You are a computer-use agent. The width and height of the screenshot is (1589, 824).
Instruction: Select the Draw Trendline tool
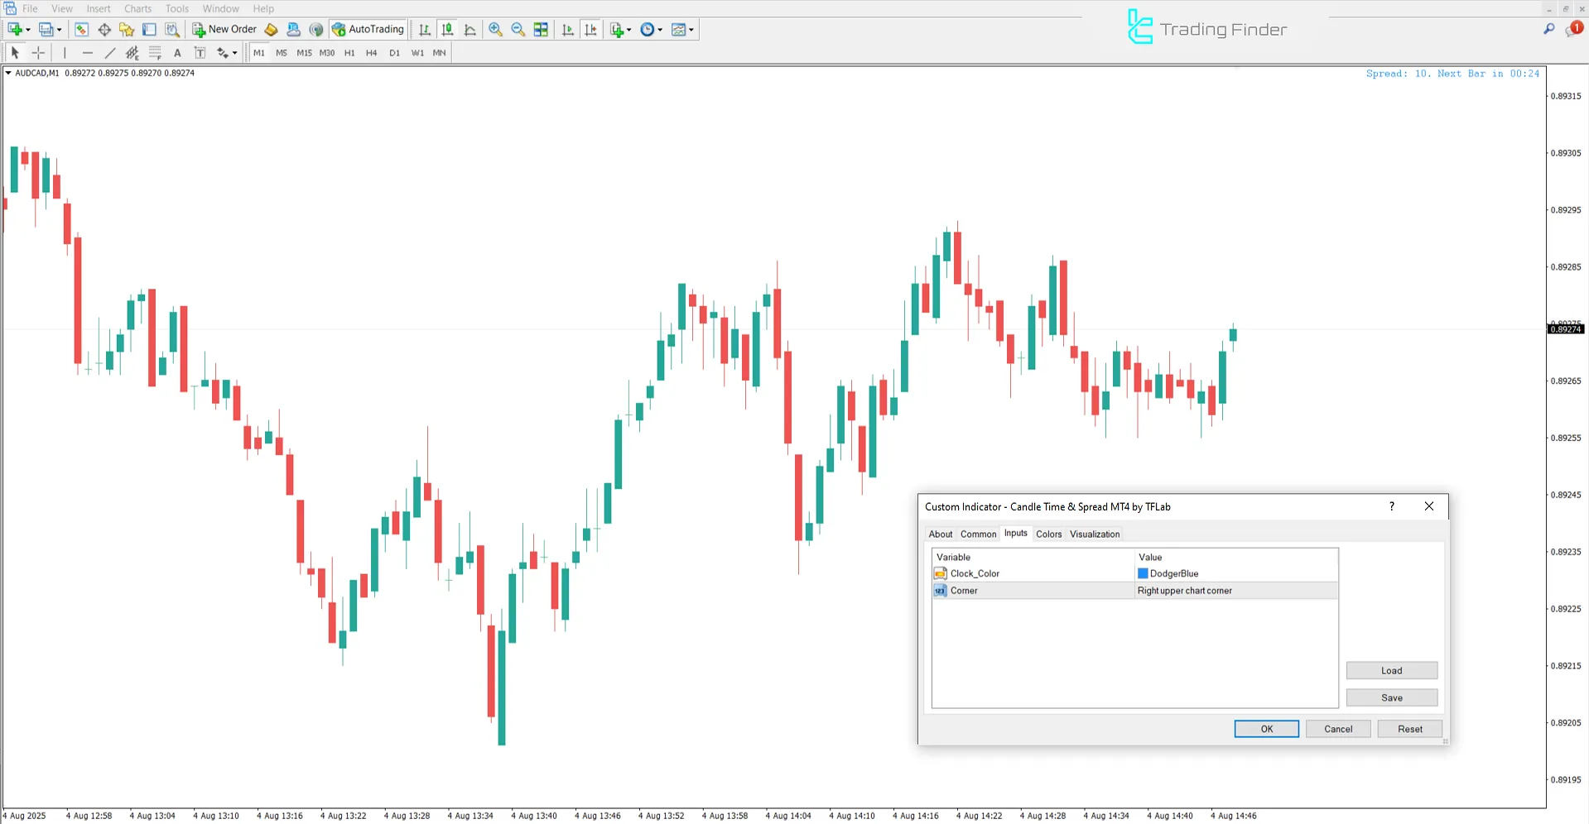click(x=109, y=53)
